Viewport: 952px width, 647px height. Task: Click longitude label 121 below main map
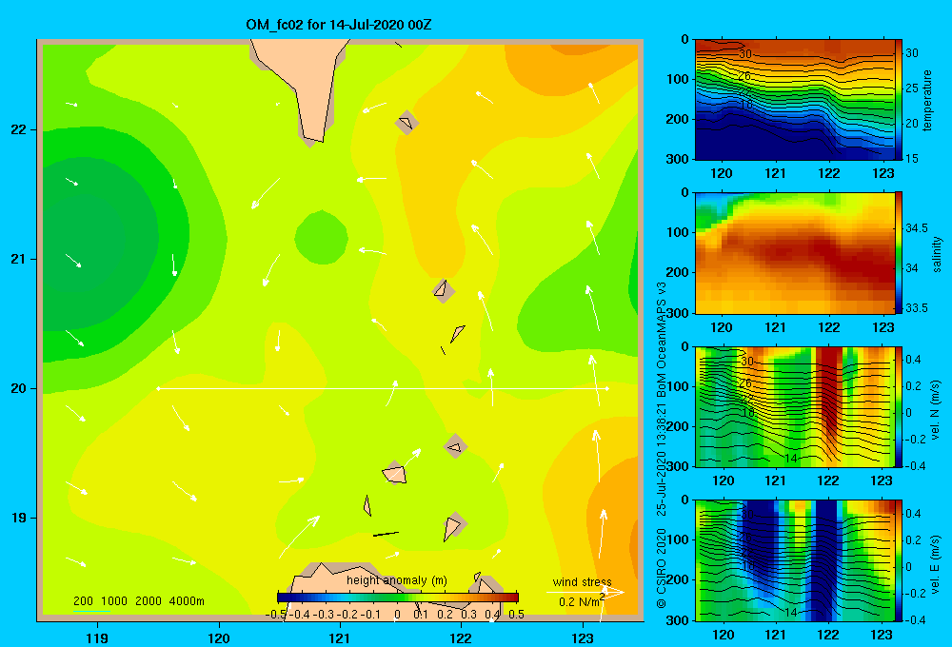pyautogui.click(x=340, y=638)
